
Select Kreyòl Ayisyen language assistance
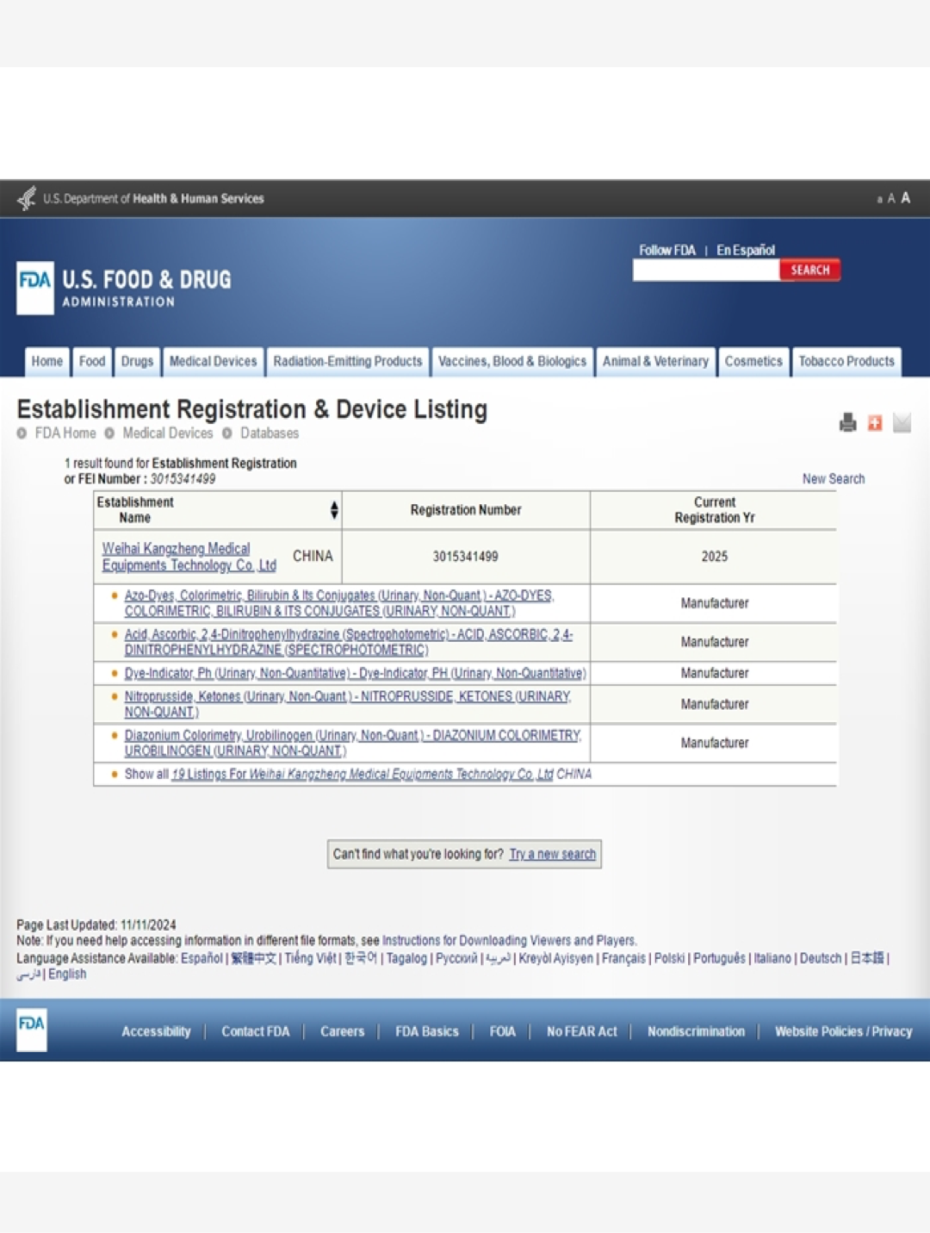point(556,958)
